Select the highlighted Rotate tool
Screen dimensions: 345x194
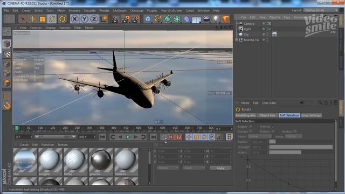[x=52, y=19]
